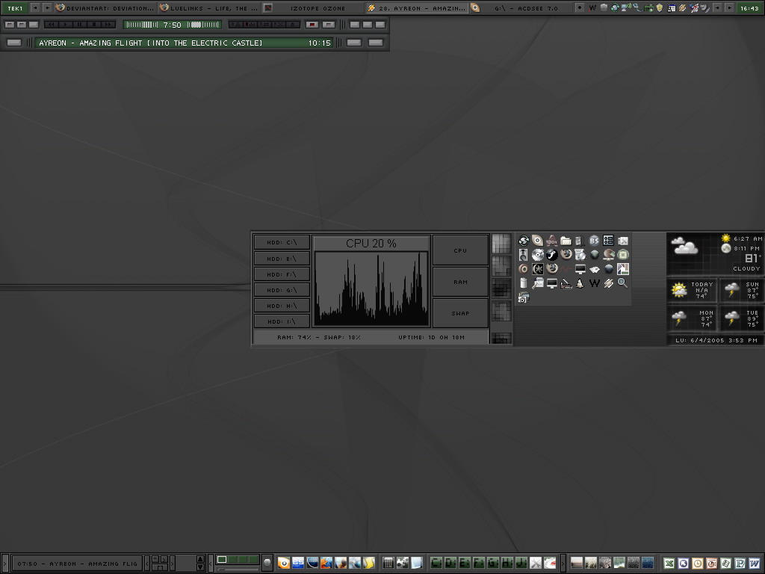Click the playback seek bar showing 7:50
This screenshot has height=574, width=765.
tap(173, 25)
